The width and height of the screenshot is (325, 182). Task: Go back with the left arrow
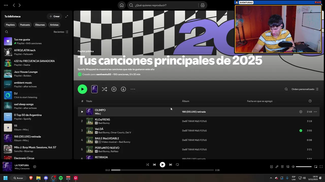(x=14, y=5)
